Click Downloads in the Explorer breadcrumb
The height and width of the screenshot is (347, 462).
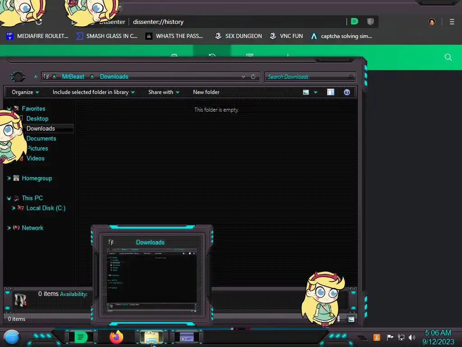click(114, 77)
